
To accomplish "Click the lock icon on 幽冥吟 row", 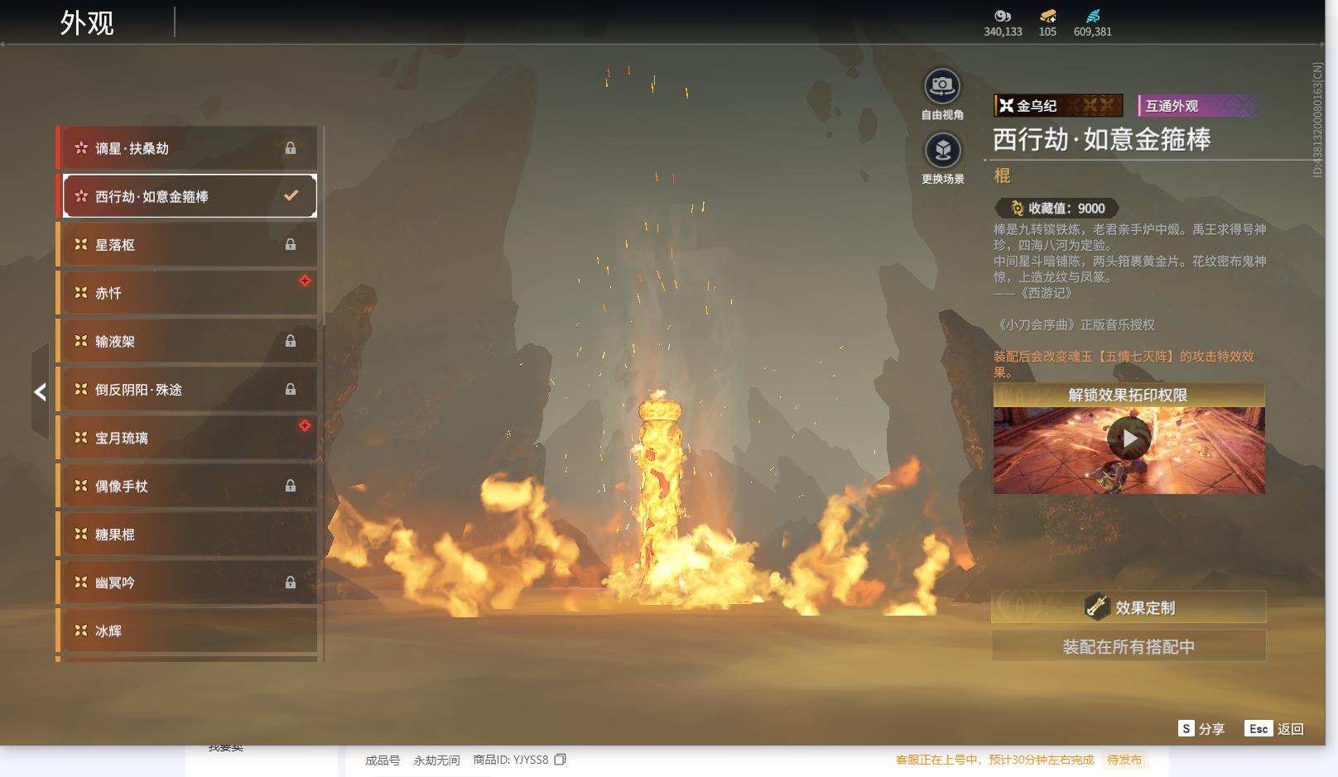I will (291, 583).
